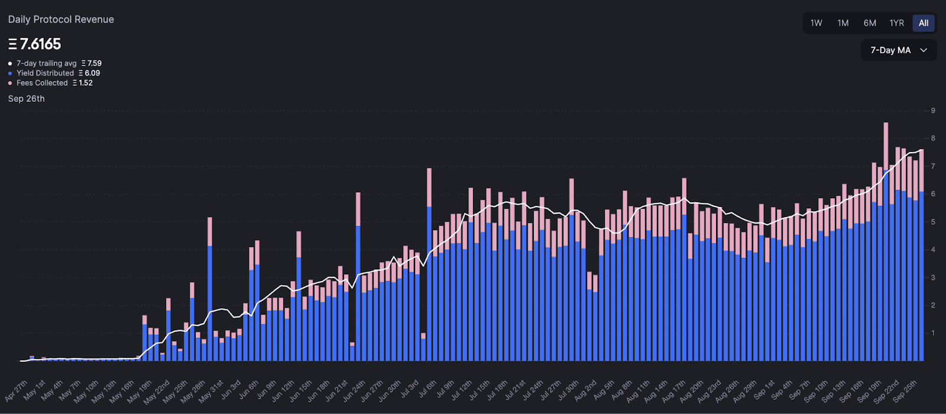
Task: Click the pink Fees Collected legend dot
Action: tap(10, 83)
